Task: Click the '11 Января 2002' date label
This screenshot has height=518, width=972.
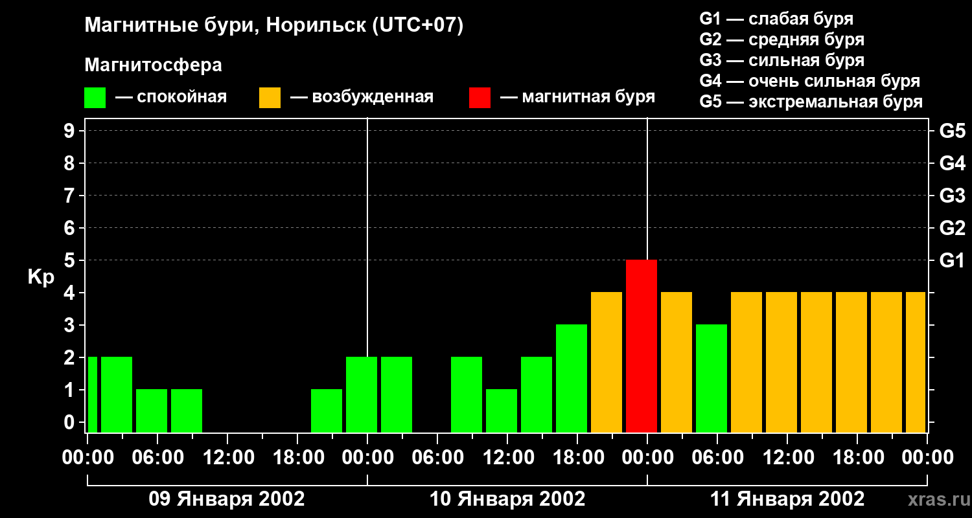Action: click(787, 499)
